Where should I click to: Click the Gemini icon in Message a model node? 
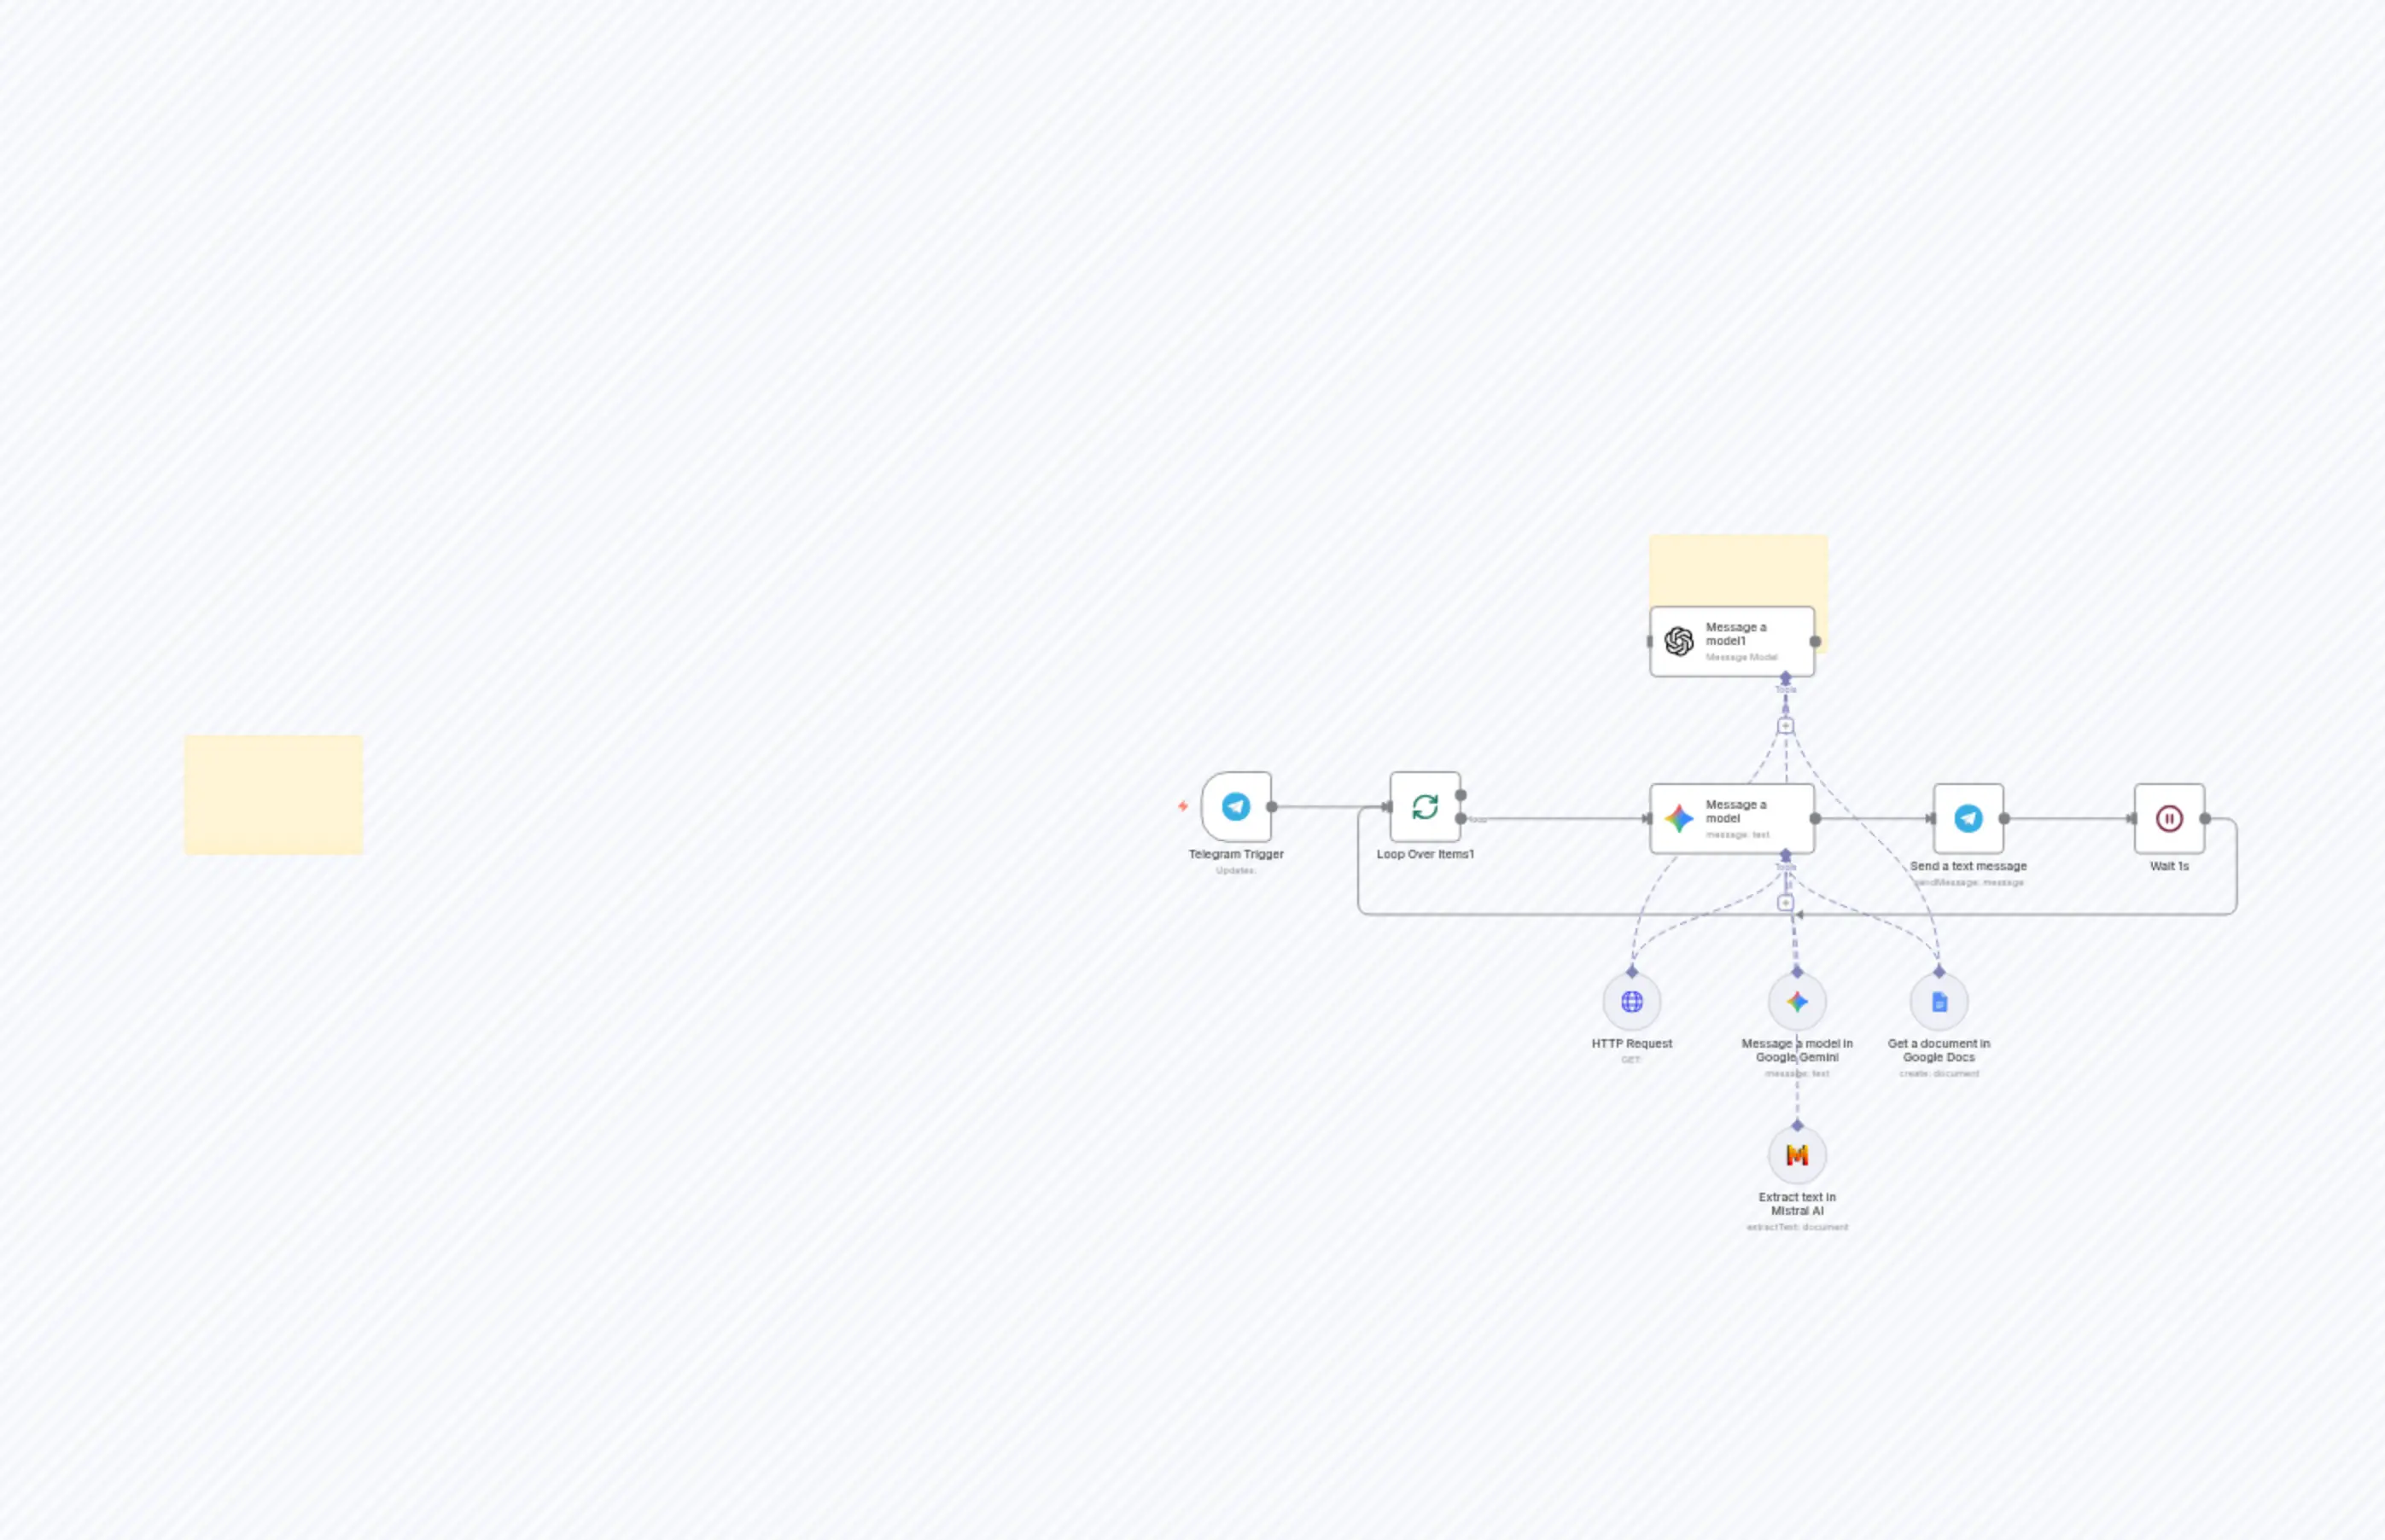click(1679, 818)
